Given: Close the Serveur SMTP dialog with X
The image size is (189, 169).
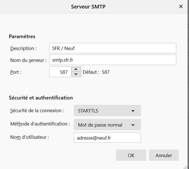Looking at the screenshot, I should [181, 6].
